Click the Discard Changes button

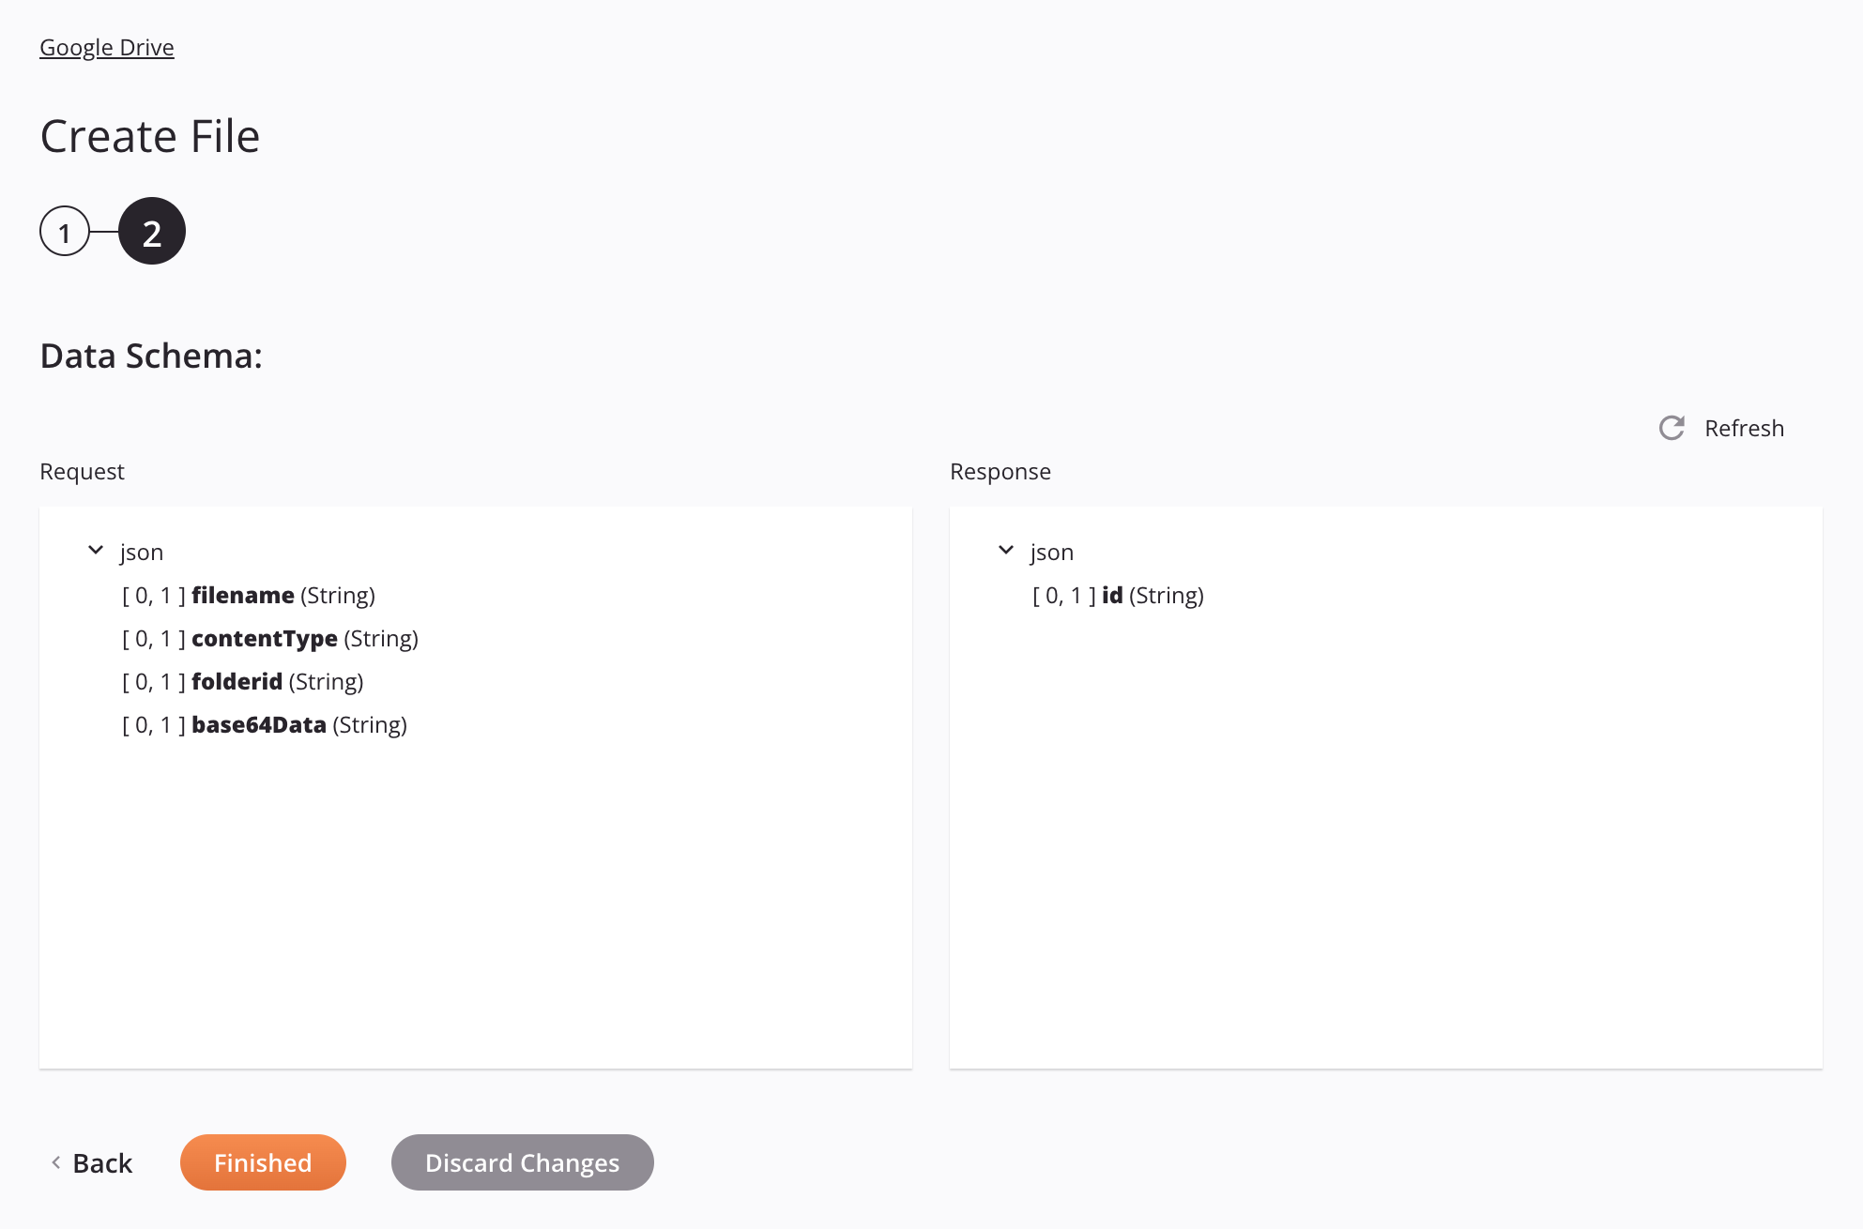point(521,1161)
